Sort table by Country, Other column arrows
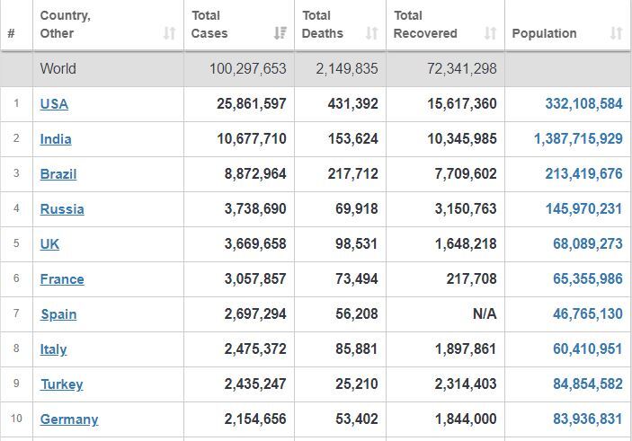 tap(169, 33)
